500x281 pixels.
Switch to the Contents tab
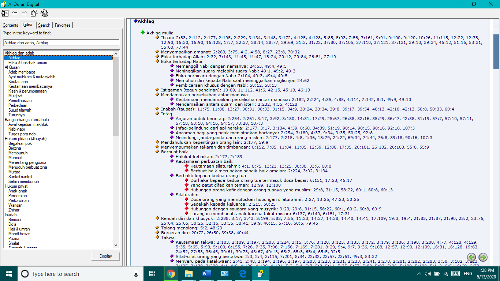(10, 25)
